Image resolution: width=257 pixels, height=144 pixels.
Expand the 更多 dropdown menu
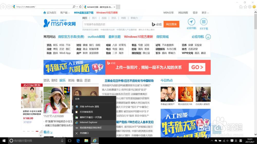(x=205, y=13)
